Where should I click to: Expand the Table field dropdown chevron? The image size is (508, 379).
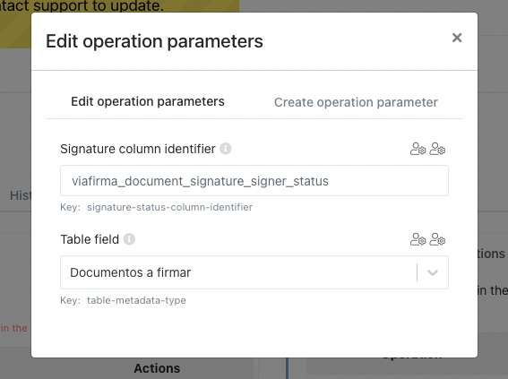pos(433,272)
